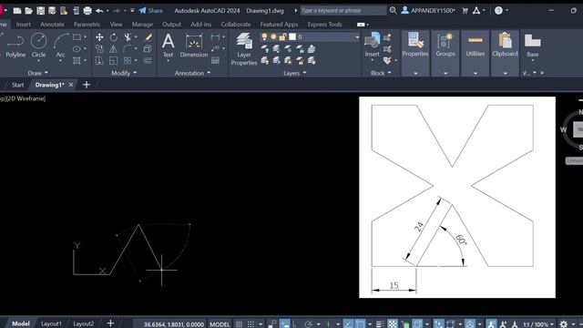583x328 pixels.
Task: Activate the Stretch tool
Action: [99, 60]
